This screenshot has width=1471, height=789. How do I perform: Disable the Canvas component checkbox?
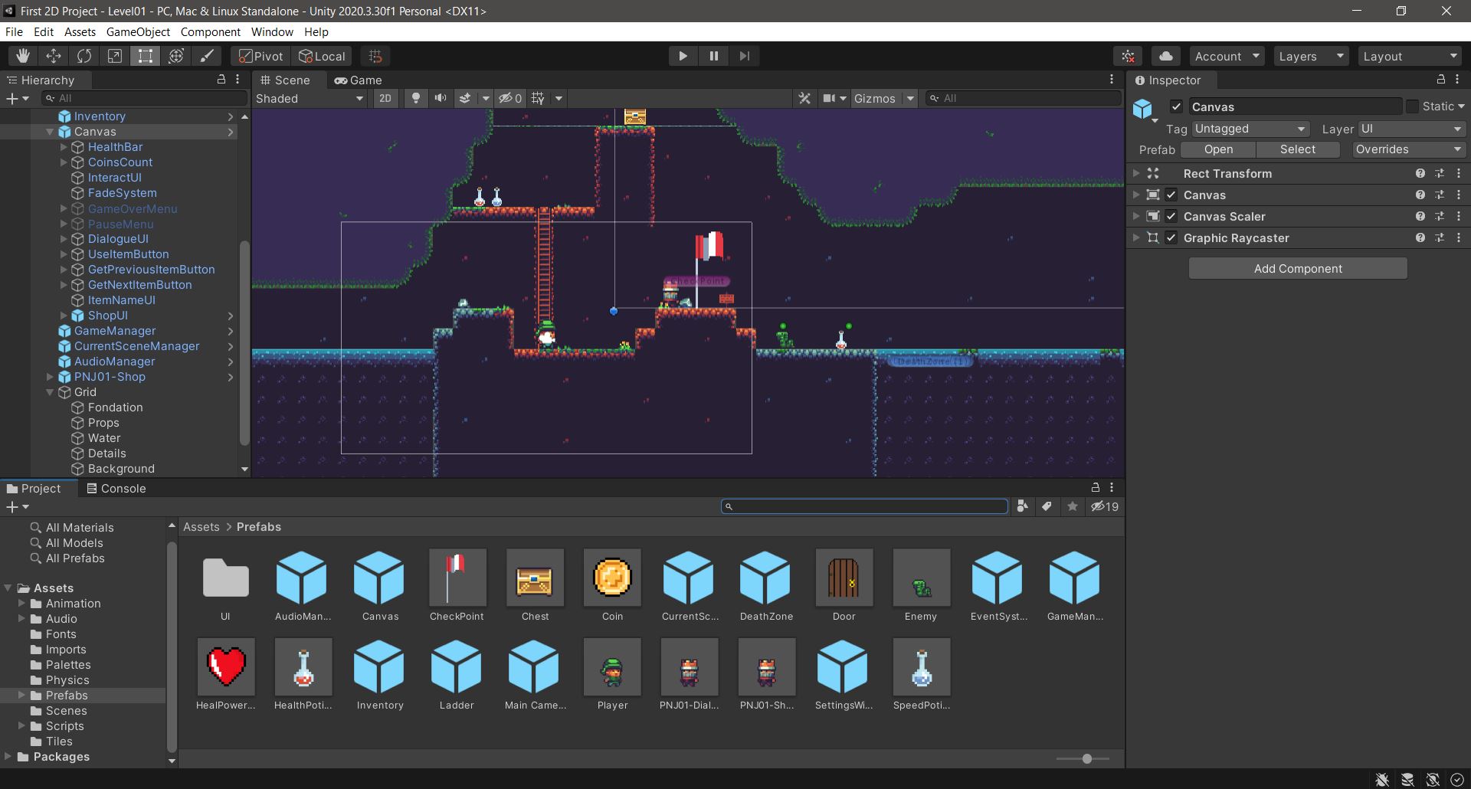[x=1171, y=195]
